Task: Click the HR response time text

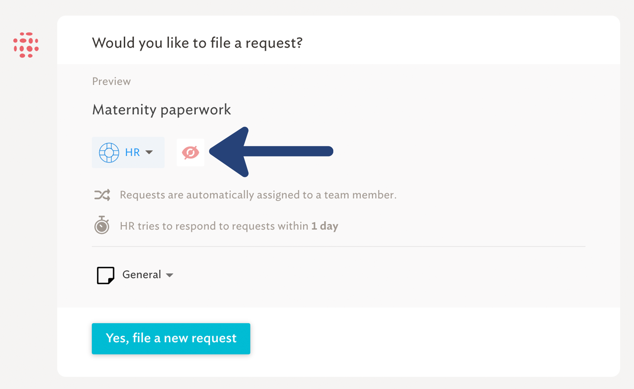Action: 229,226
